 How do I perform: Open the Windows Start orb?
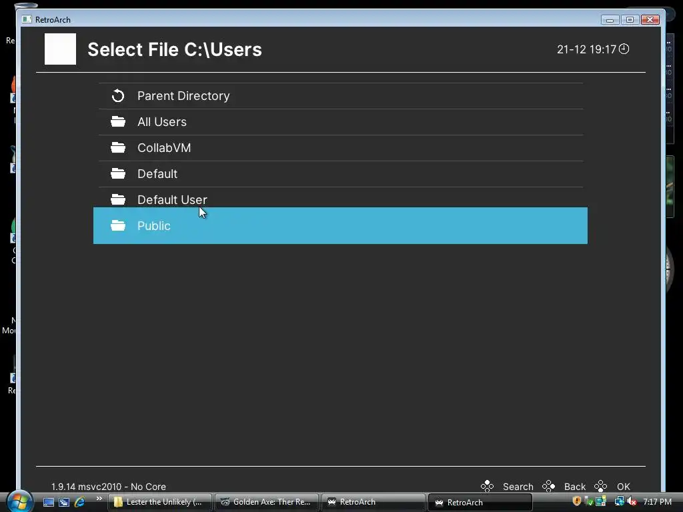click(19, 501)
